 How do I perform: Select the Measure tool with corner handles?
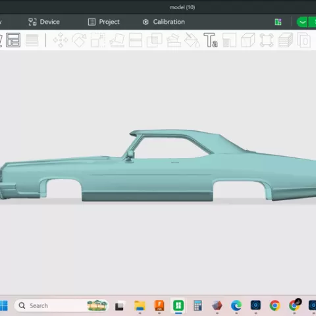point(267,40)
